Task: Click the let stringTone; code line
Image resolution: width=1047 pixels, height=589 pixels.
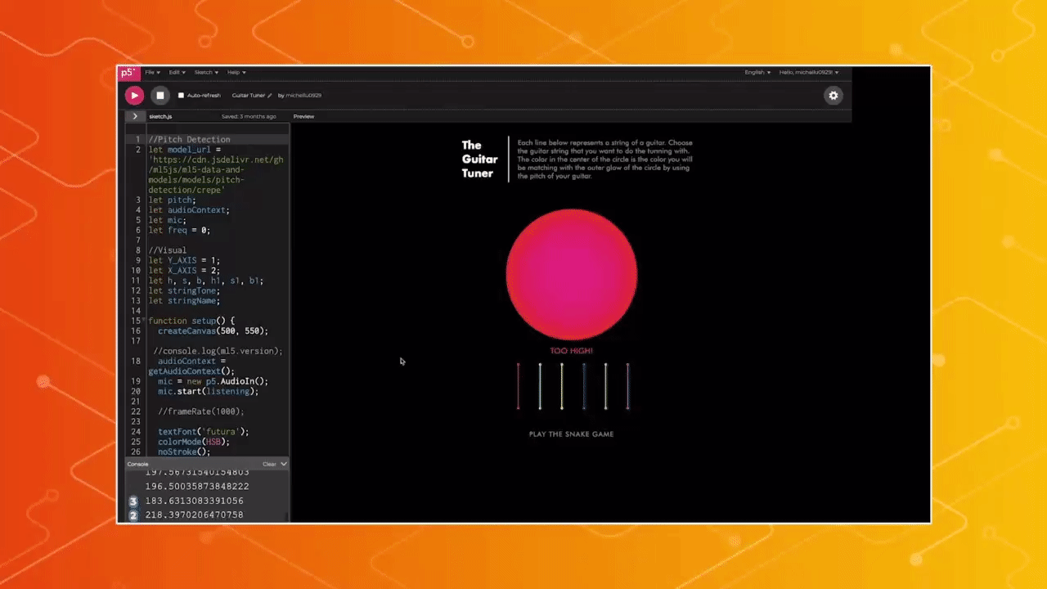Action: (184, 291)
